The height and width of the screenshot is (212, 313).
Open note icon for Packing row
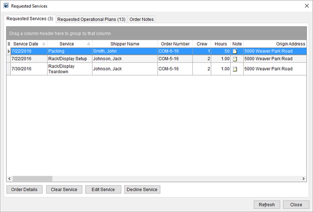point(234,51)
